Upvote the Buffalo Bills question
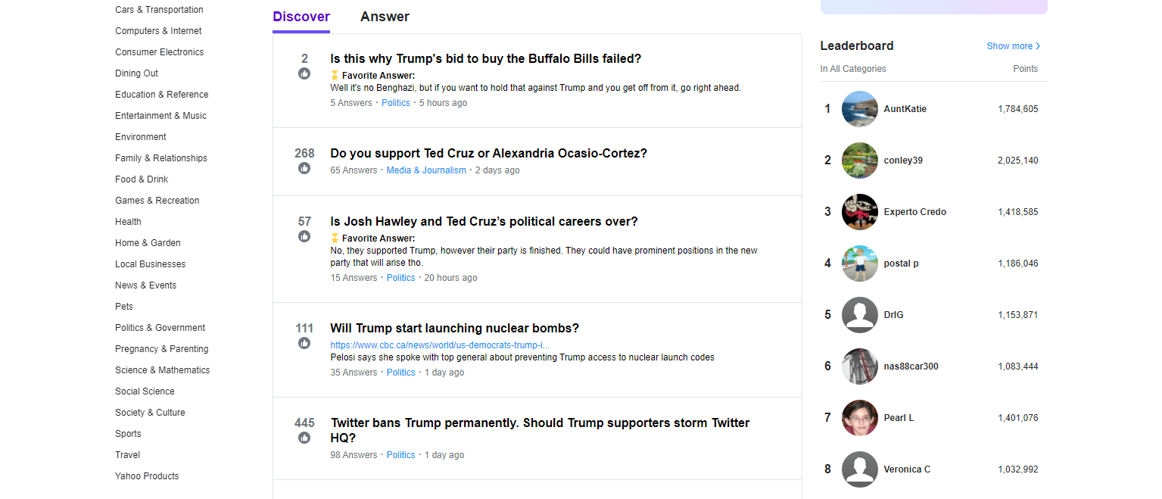Viewport: 1162px width, 499px height. (x=304, y=73)
